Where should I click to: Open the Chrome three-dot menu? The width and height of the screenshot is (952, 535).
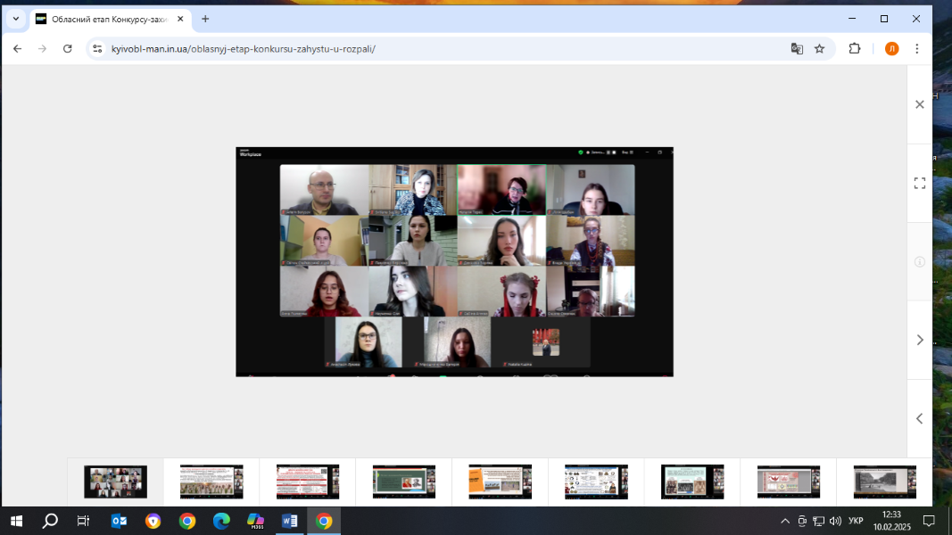click(916, 49)
